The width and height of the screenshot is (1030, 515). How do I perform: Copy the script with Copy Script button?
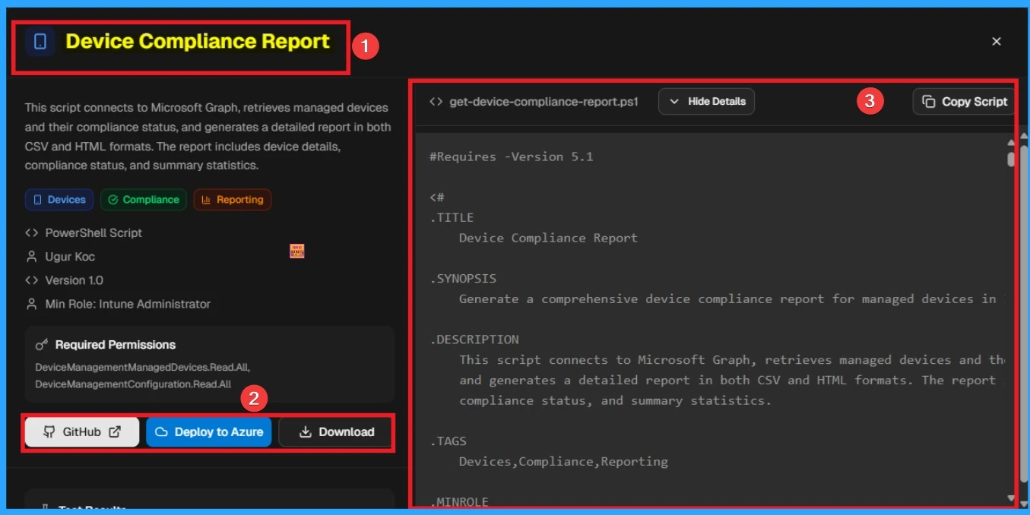(964, 101)
